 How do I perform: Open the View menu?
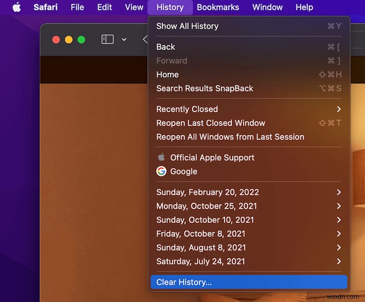click(134, 7)
